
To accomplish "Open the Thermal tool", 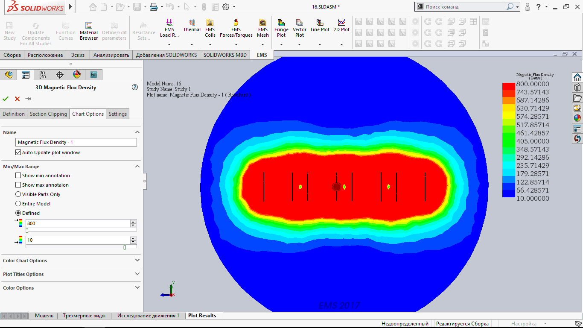I will (x=192, y=26).
